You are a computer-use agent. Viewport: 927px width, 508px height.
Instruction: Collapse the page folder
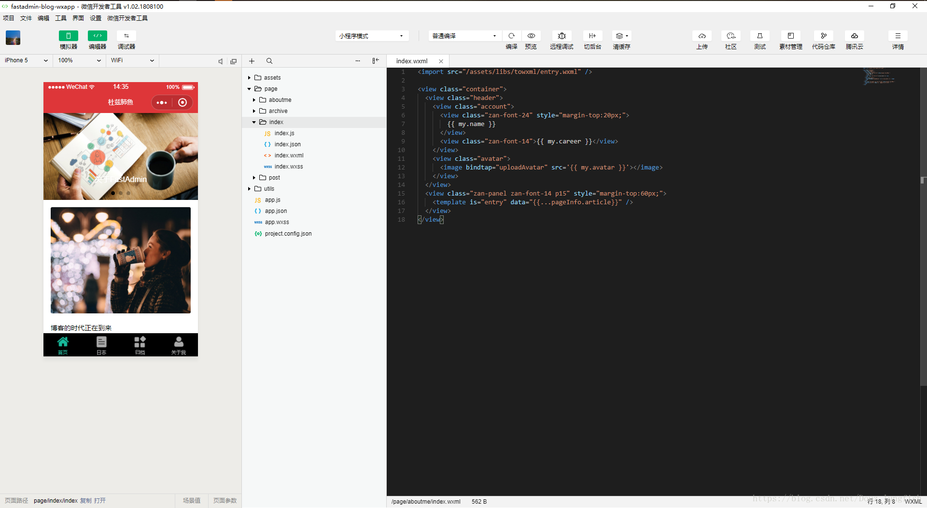(249, 89)
